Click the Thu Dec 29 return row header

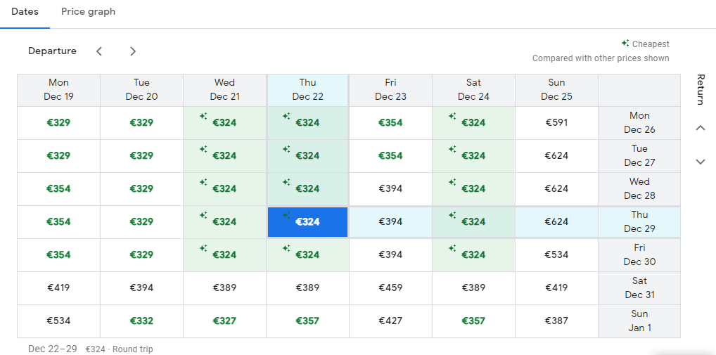point(639,221)
